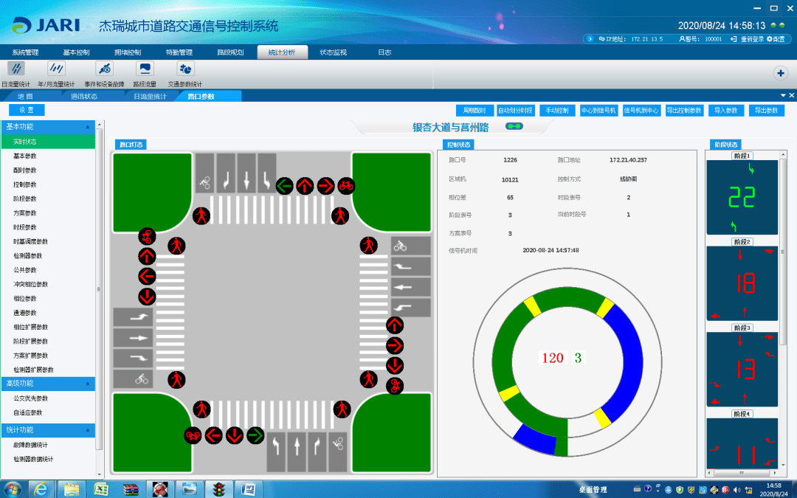797x498 pixels.
Task: Select 配时参数 in the left sidebar
Action: pyautogui.click(x=25, y=170)
